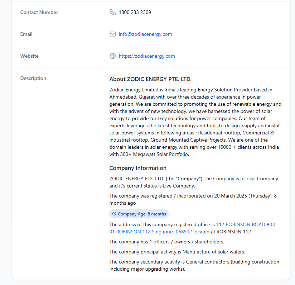Open the info@zodiacenergy.com email link
This screenshot has width=295, height=285.
click(x=145, y=34)
